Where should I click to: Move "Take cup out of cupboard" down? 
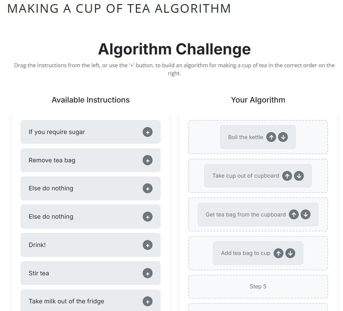click(299, 176)
